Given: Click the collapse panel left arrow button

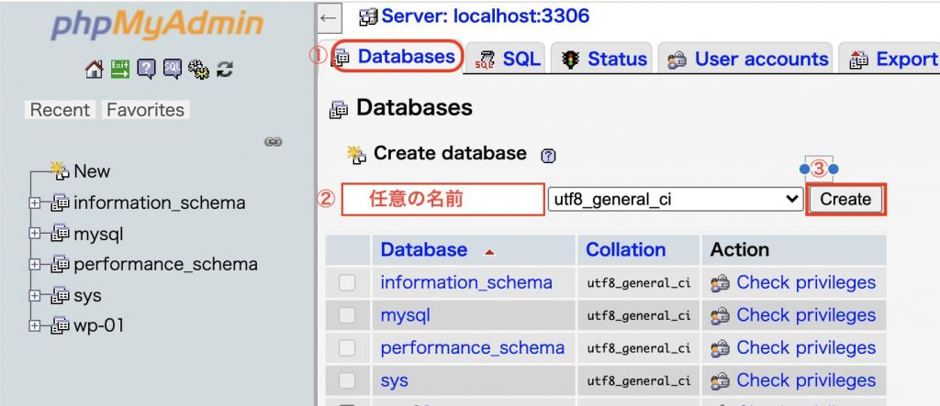Looking at the screenshot, I should point(329,17).
